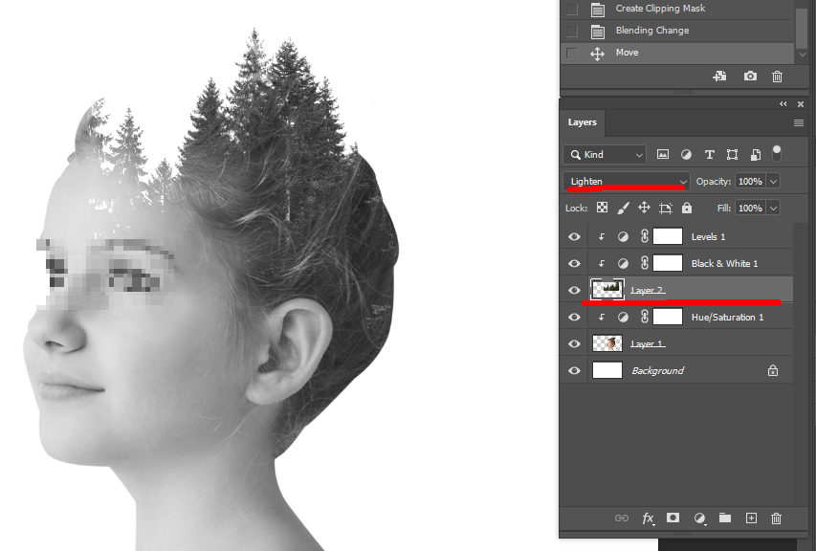816x551 pixels.
Task: Toggle checkbox beside Move history state
Action: pyautogui.click(x=572, y=53)
